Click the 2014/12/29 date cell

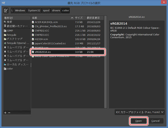94,22
